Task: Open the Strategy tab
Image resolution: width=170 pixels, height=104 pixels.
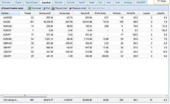Action: point(128,2)
